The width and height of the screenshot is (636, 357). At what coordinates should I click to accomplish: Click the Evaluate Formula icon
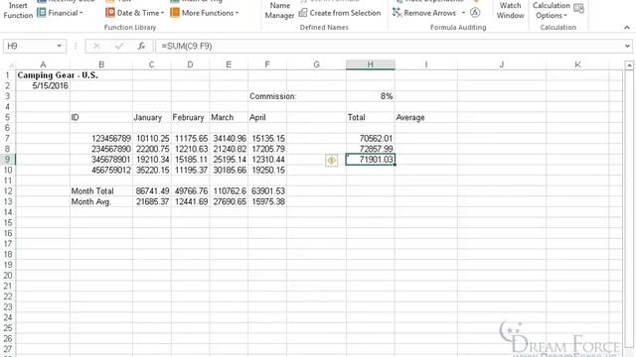[x=475, y=13]
